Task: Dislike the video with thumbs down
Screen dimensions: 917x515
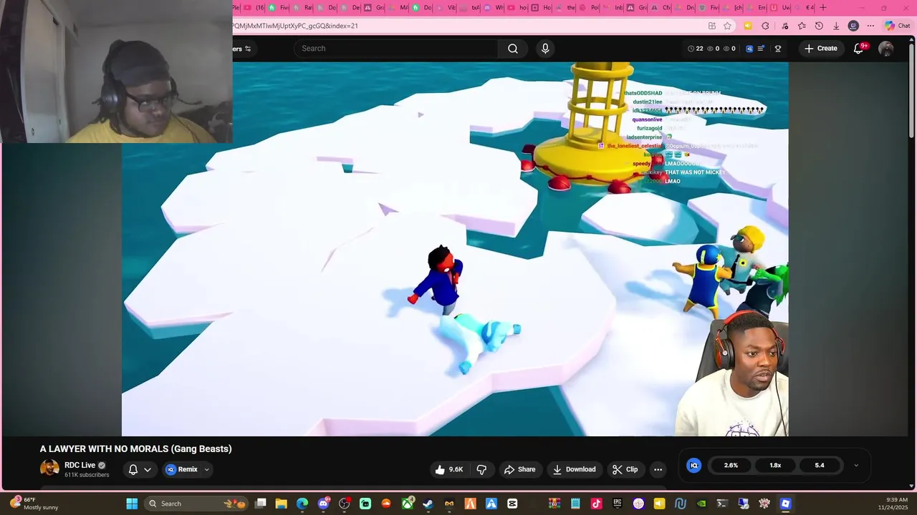Action: tap(481, 469)
